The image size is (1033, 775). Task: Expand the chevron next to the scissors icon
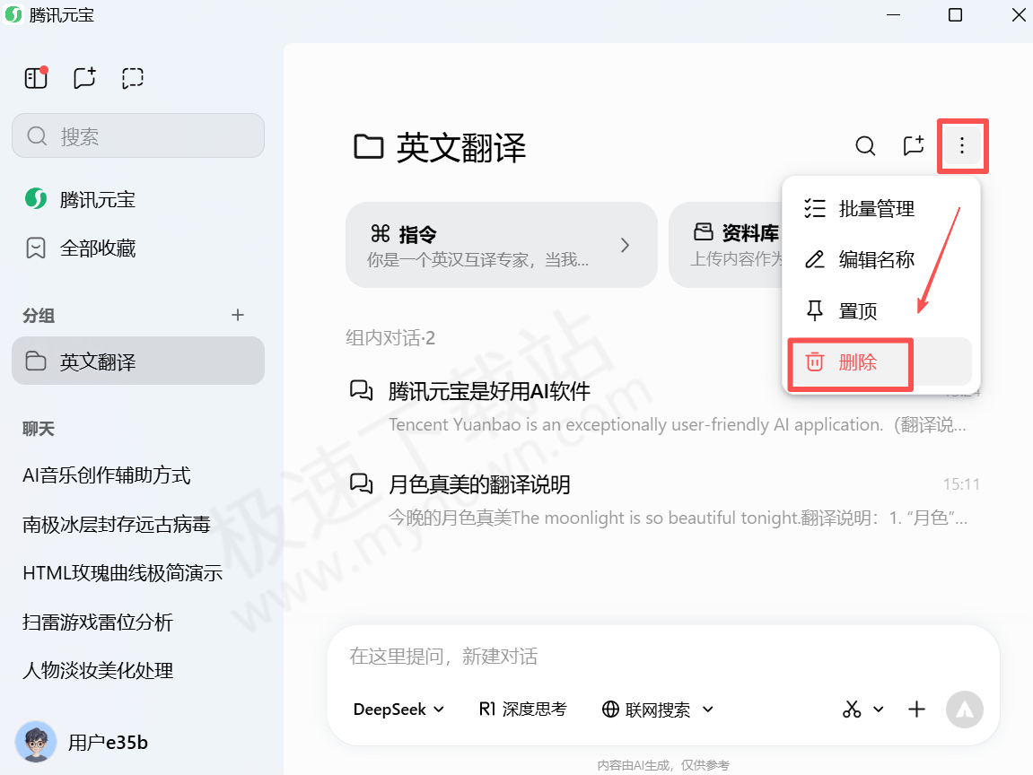[x=879, y=710]
